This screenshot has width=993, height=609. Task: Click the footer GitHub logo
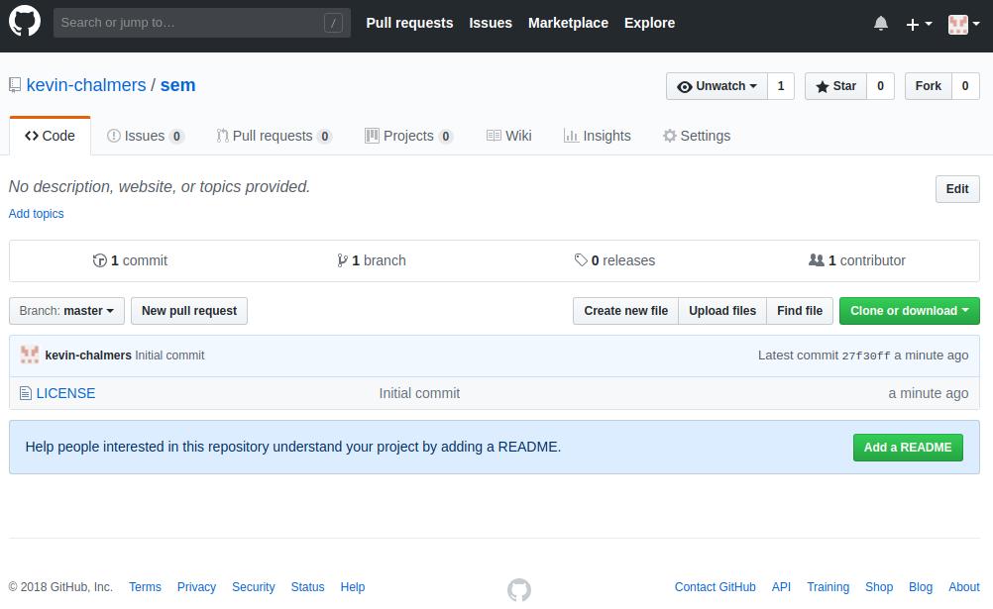point(518,590)
